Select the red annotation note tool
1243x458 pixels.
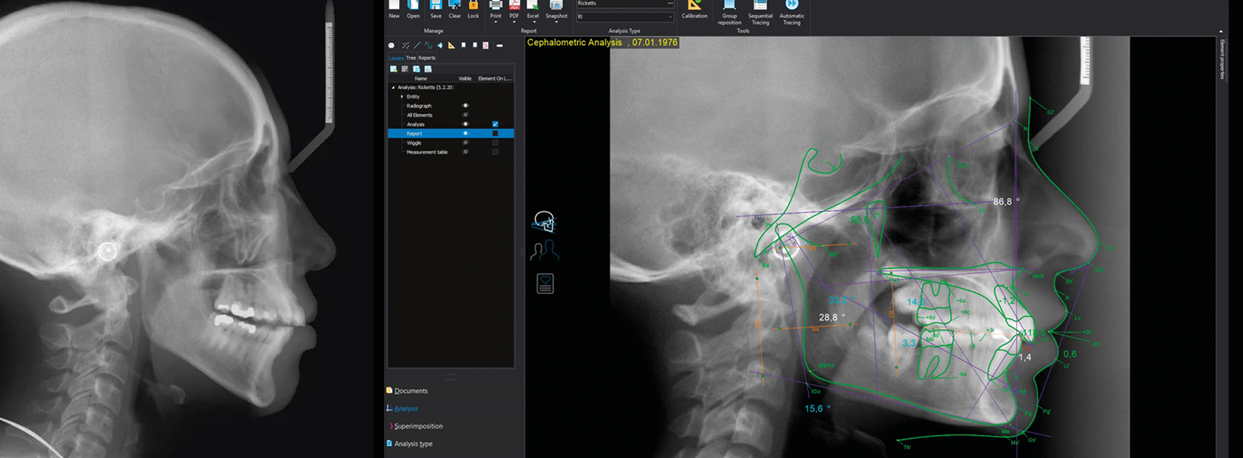pos(485,46)
